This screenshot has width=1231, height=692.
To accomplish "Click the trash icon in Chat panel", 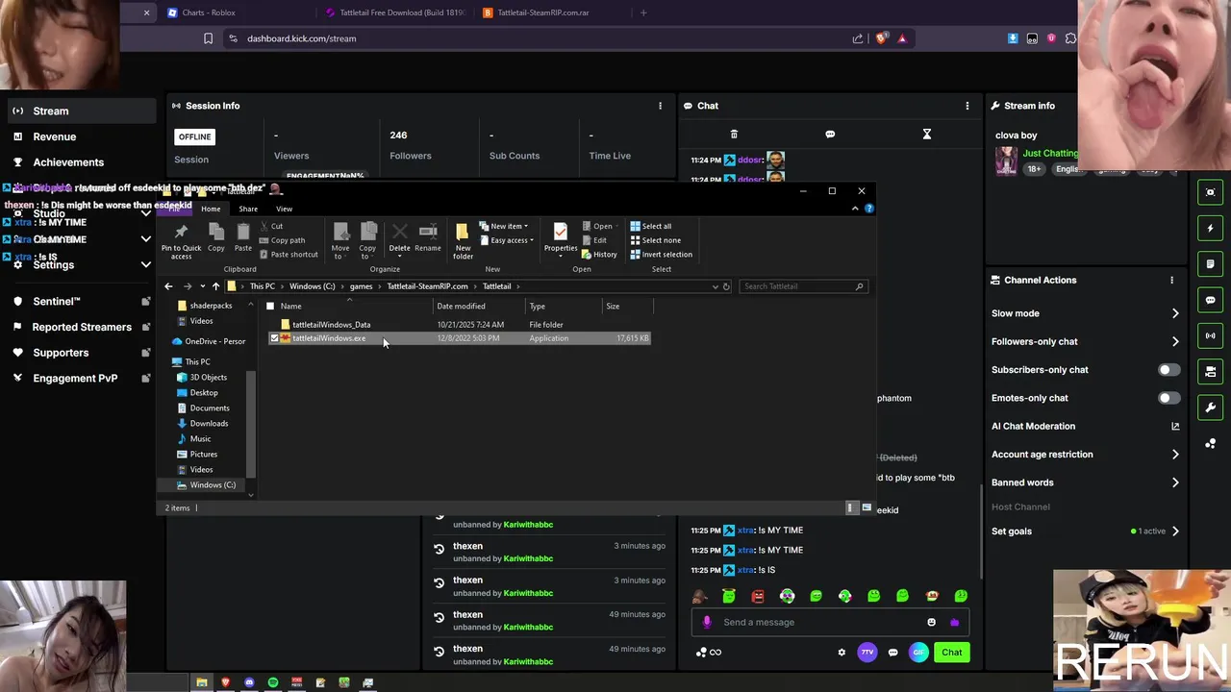I will 734,135.
